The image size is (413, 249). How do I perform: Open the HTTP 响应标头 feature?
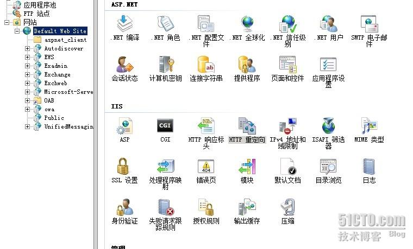[206, 133]
